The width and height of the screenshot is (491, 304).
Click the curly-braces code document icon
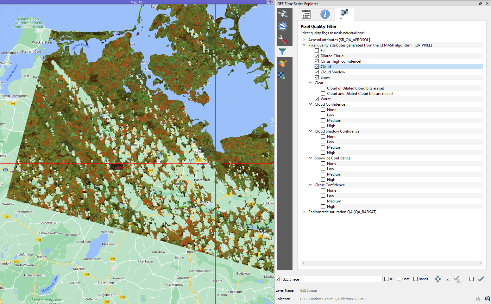pos(478,299)
